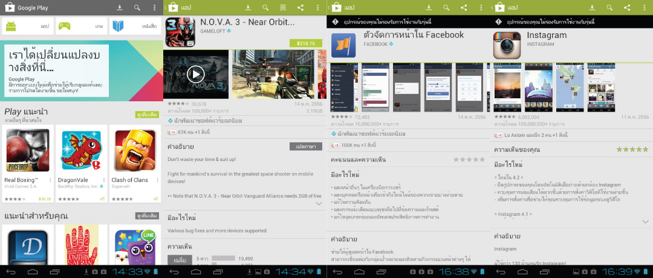Open LINE owl game card in recommendations
Screen dimensions: 653x278
coord(135,244)
